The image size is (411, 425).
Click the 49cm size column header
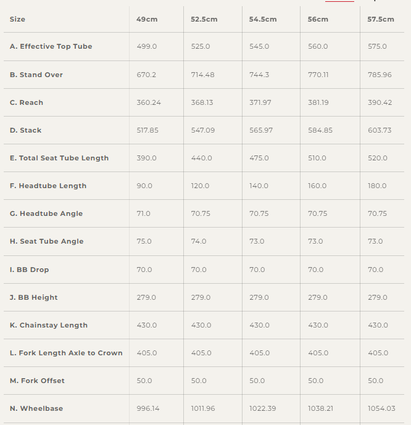147,19
